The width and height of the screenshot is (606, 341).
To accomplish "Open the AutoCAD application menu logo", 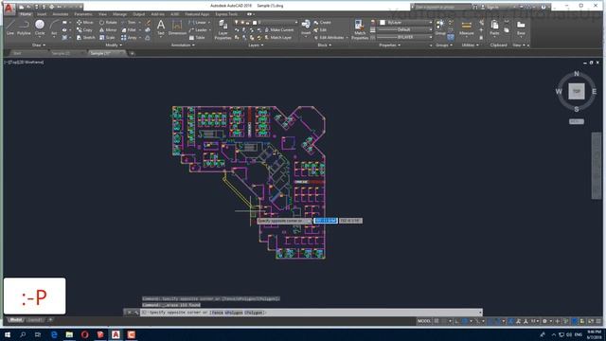I will tap(9, 9).
